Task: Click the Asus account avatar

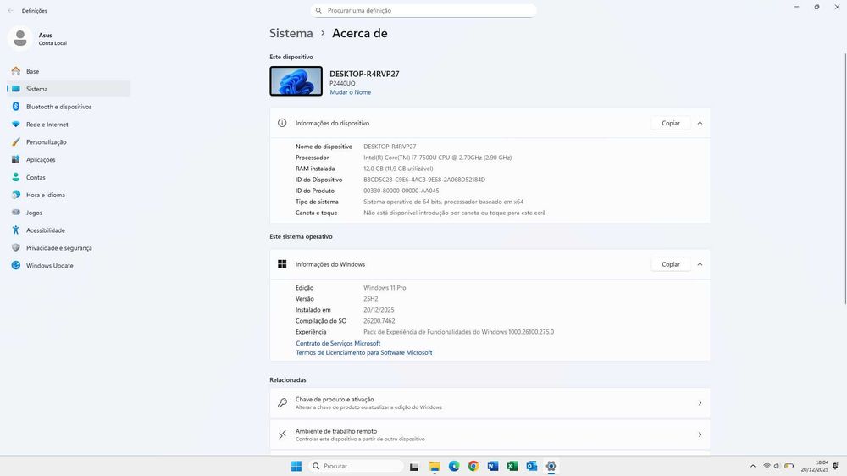Action: (x=20, y=38)
